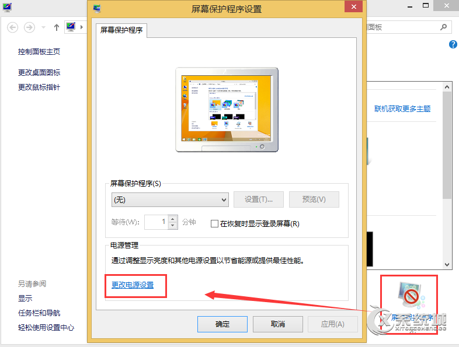Click the 设置(T)... button
Image resolution: width=459 pixels, height=347 pixels.
click(x=259, y=199)
